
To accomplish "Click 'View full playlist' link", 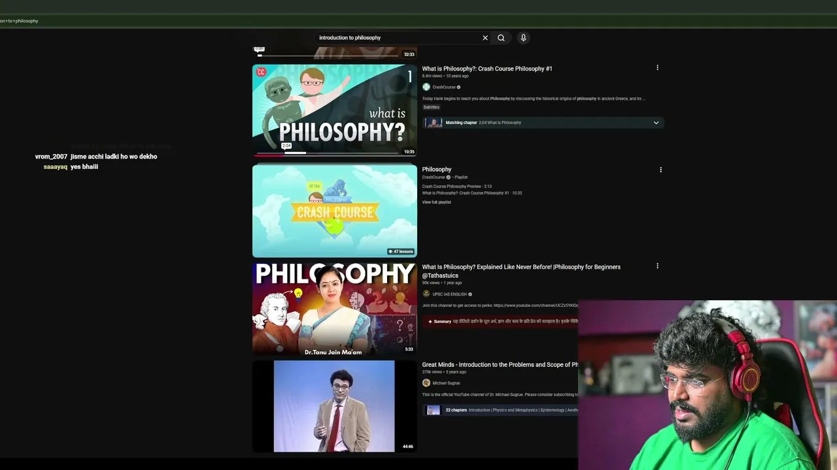I will click(x=436, y=202).
